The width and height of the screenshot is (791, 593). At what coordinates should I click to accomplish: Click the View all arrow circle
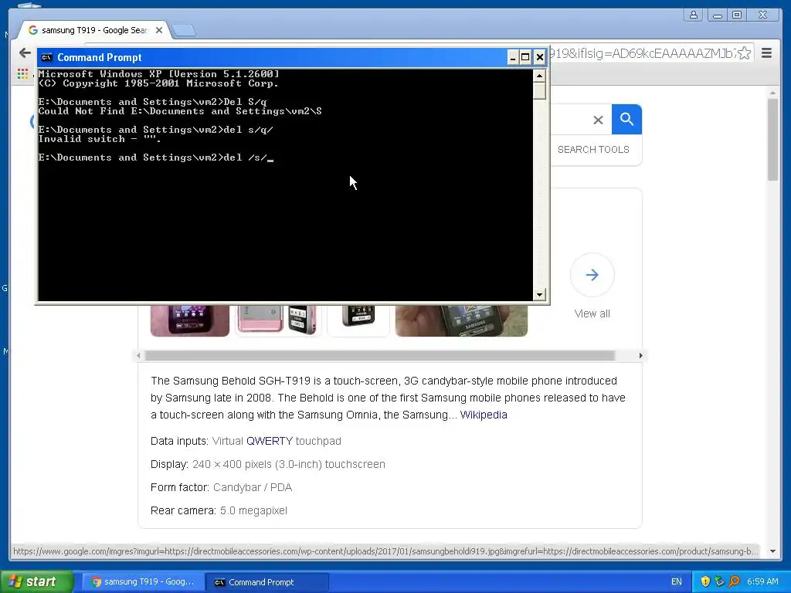coord(592,275)
